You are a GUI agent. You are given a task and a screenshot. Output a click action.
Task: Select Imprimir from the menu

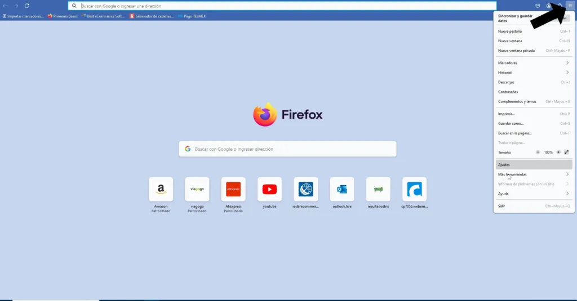point(534,114)
